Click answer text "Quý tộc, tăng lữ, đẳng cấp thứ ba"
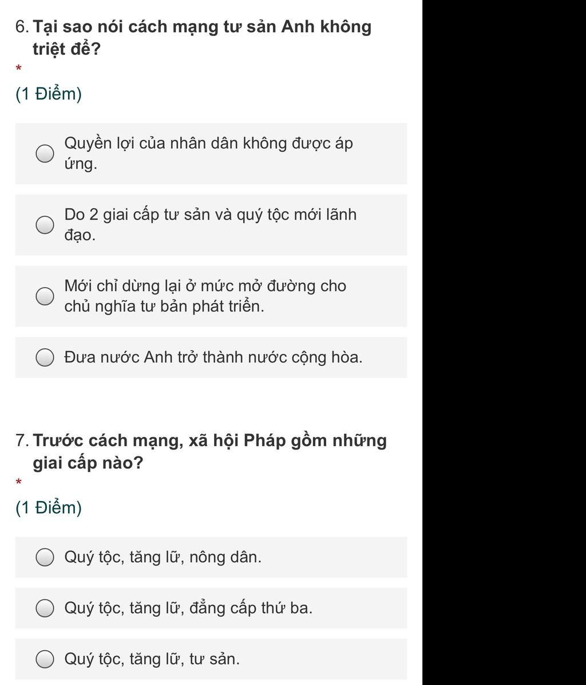This screenshot has width=586, height=685. click(188, 608)
